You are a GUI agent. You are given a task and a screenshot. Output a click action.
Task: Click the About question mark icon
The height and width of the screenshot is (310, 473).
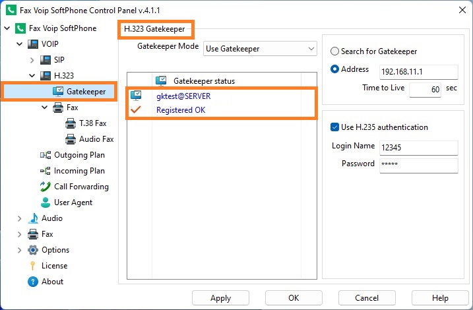point(32,282)
